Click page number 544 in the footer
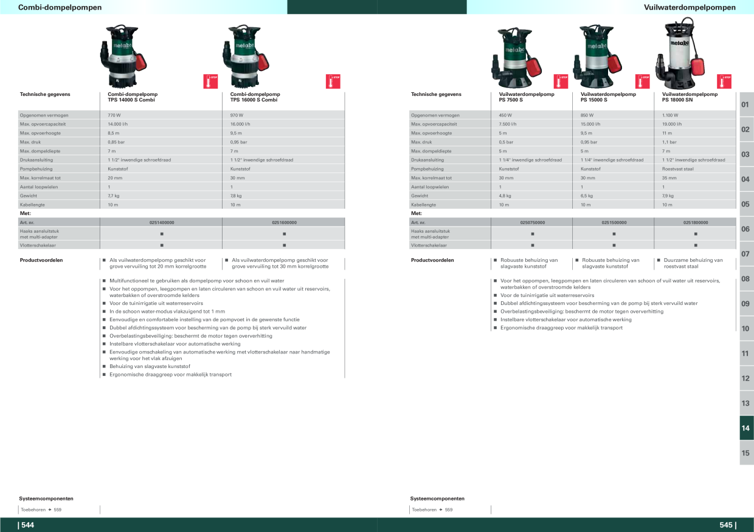 coord(27,525)
